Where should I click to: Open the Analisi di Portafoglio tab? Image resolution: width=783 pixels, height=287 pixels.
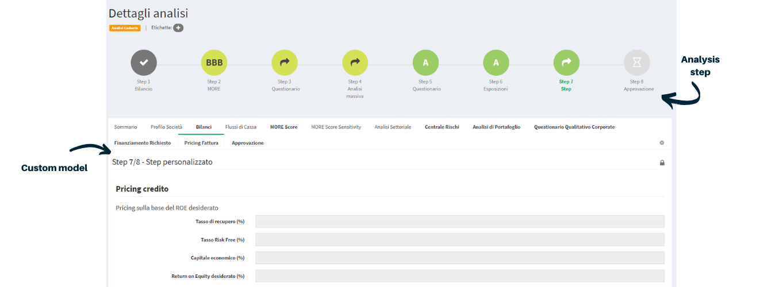497,127
